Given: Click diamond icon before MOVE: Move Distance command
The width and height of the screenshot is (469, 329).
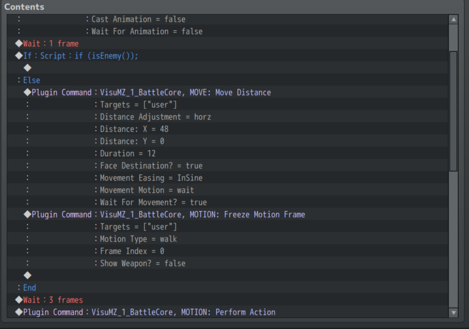Looking at the screenshot, I should pyautogui.click(x=27, y=92).
